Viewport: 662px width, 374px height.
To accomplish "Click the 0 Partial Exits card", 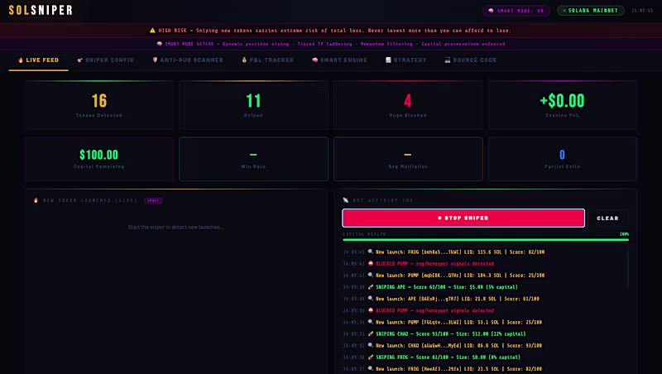I will click(563, 159).
